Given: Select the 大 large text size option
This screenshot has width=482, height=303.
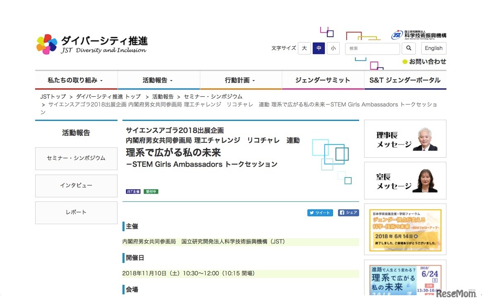Looking at the screenshot, I should [x=304, y=48].
